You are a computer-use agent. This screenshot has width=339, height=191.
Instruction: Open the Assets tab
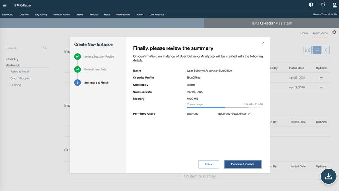(80, 14)
